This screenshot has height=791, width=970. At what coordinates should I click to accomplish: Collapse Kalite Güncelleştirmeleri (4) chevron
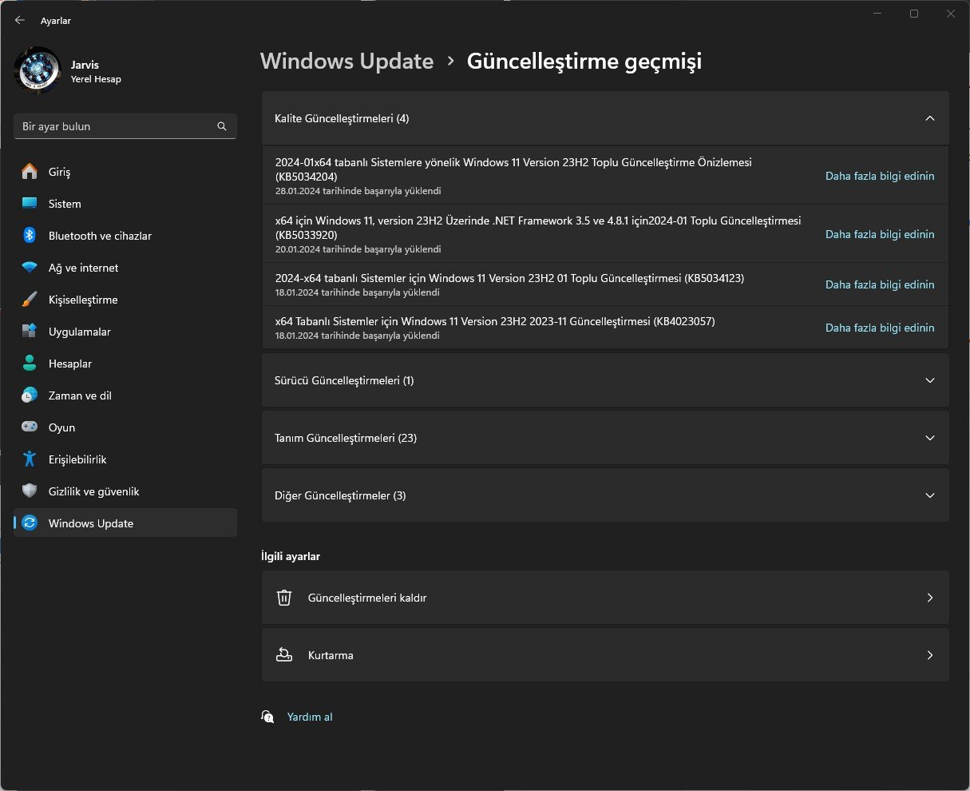pyautogui.click(x=929, y=118)
